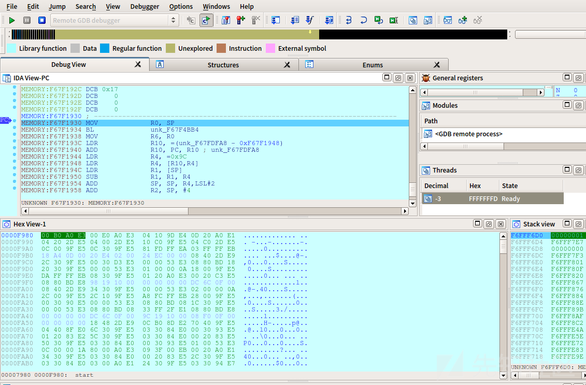Click the Suspend process pause icon
This screenshot has width=586, height=385.
point(27,20)
